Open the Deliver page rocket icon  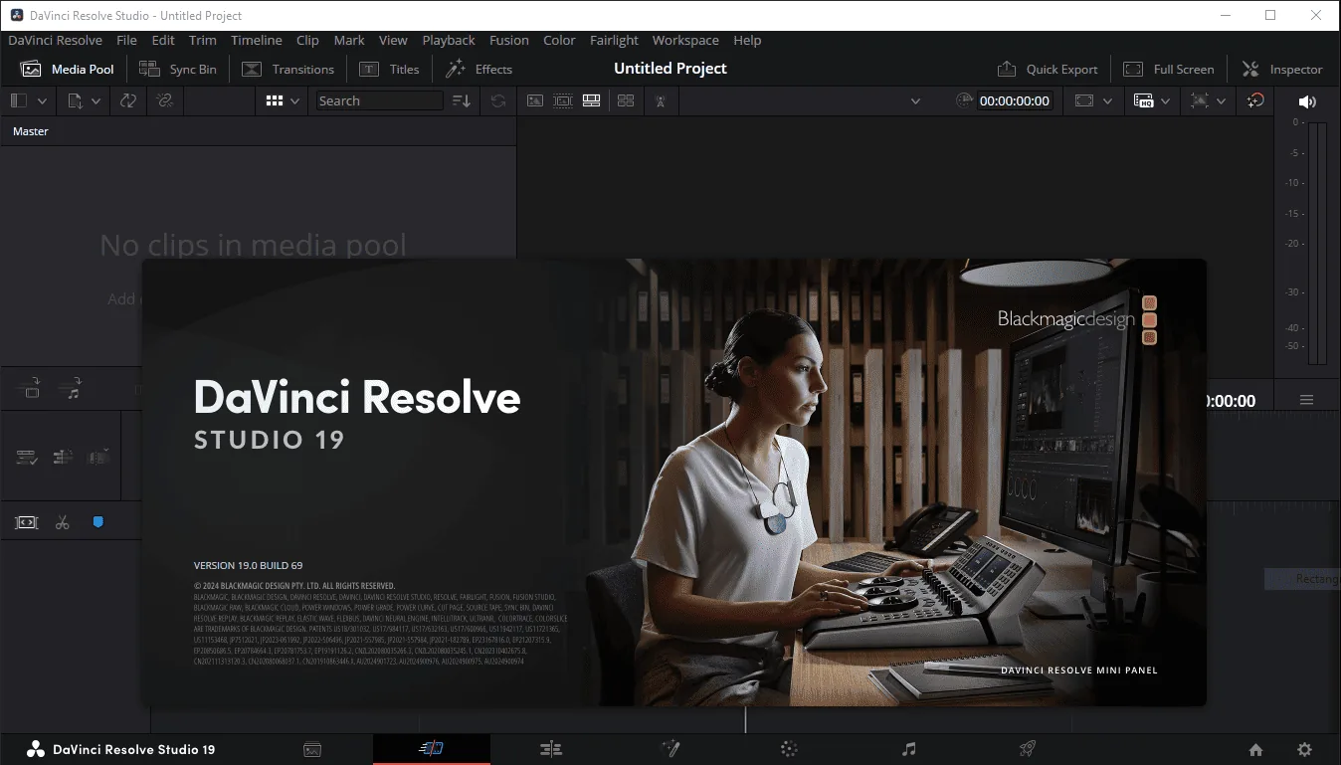coord(1028,749)
